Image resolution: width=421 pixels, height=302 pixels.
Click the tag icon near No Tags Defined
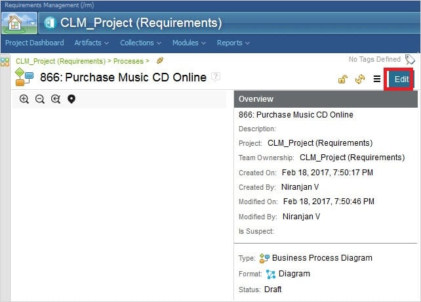pyautogui.click(x=411, y=60)
